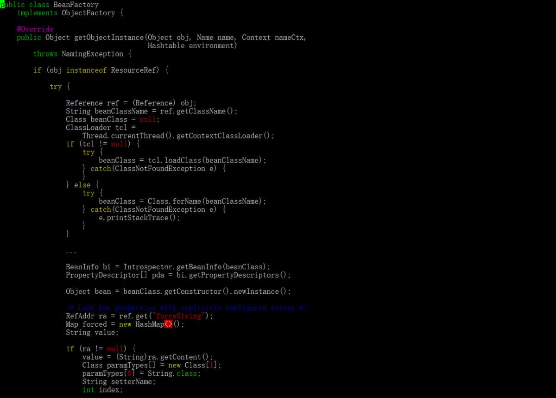556x398 pixels.
Task: Click the 'value = (String)ra.getContent();' line
Action: (x=148, y=357)
